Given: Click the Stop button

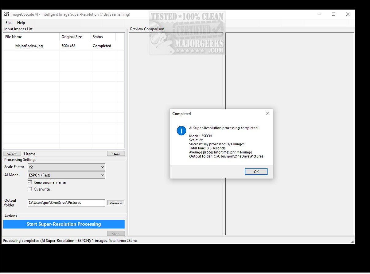Looking at the screenshot, I should click(x=116, y=233).
